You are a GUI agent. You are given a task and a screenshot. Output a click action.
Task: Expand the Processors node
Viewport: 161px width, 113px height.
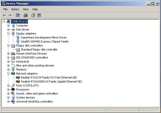9,89
